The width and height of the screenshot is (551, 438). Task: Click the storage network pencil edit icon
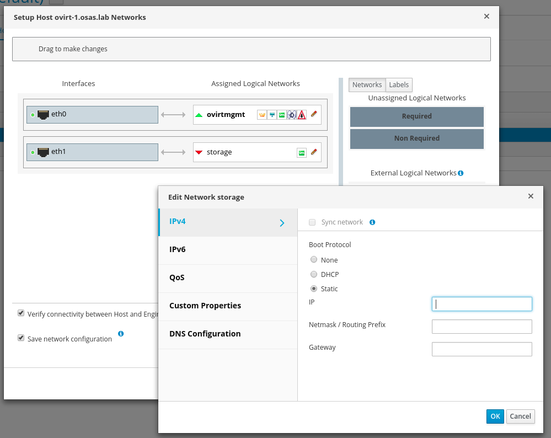(314, 152)
